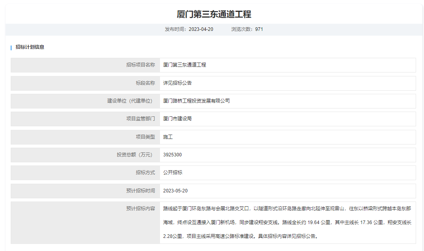
Task: Click the 招标方式 label cell
Action: 85,173
